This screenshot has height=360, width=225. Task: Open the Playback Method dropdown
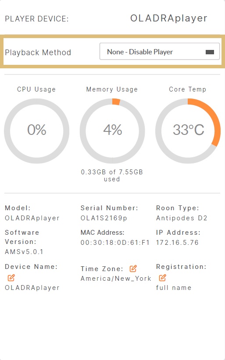[x=160, y=51]
